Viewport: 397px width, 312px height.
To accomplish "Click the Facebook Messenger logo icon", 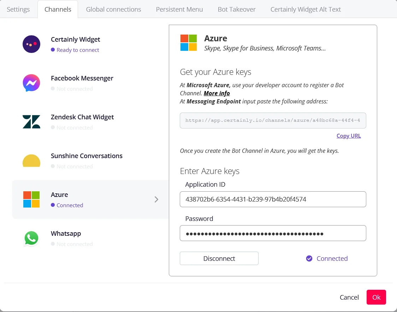I will pyautogui.click(x=31, y=83).
